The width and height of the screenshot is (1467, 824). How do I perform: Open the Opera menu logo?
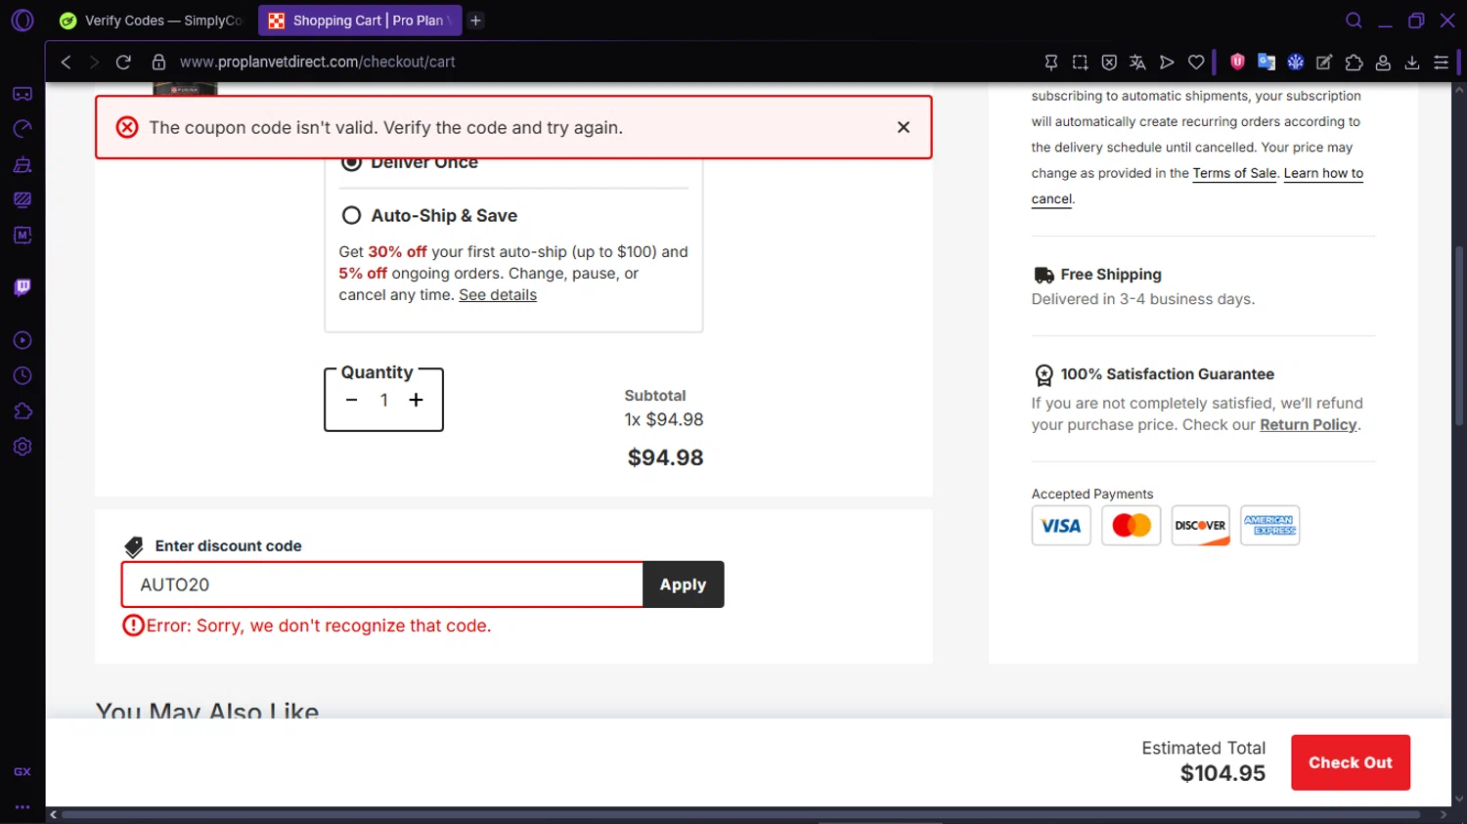(22, 20)
